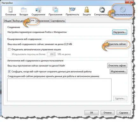Increase cache size with stepper up arrow
The width and height of the screenshot is (138, 122).
click(55, 53)
